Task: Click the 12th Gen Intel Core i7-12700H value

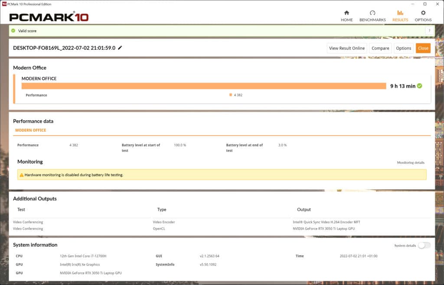Action: (83, 256)
